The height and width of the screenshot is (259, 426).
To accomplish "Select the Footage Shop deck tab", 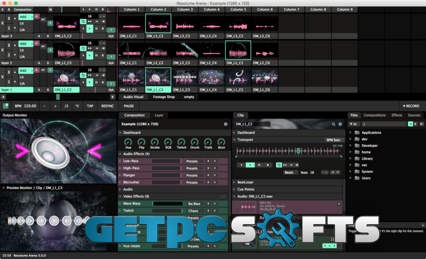I will pos(164,97).
